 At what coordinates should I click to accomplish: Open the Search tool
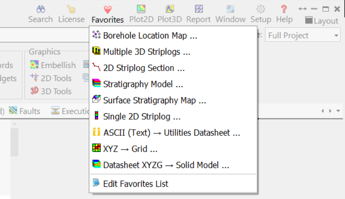(41, 14)
